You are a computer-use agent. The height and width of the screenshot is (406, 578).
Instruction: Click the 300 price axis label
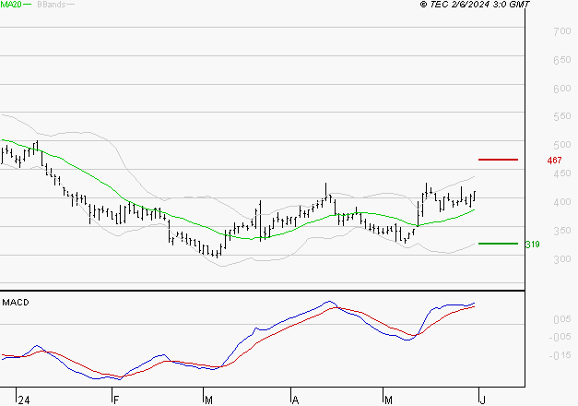(x=562, y=259)
